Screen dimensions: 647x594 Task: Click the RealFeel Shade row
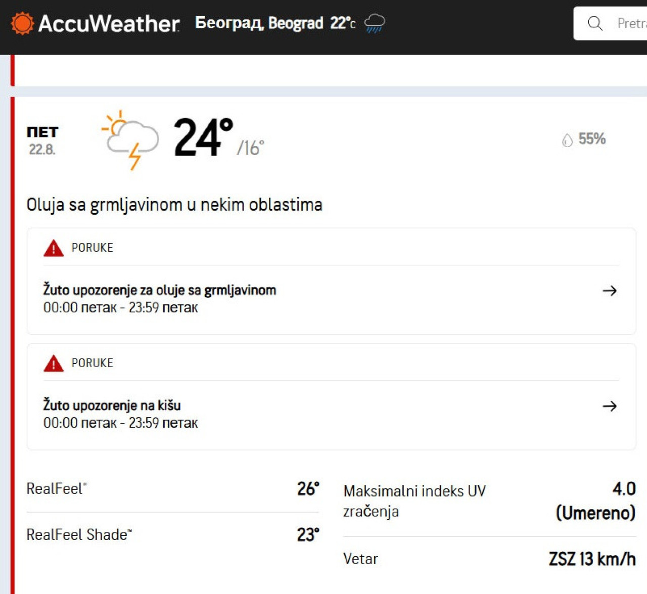click(x=172, y=534)
